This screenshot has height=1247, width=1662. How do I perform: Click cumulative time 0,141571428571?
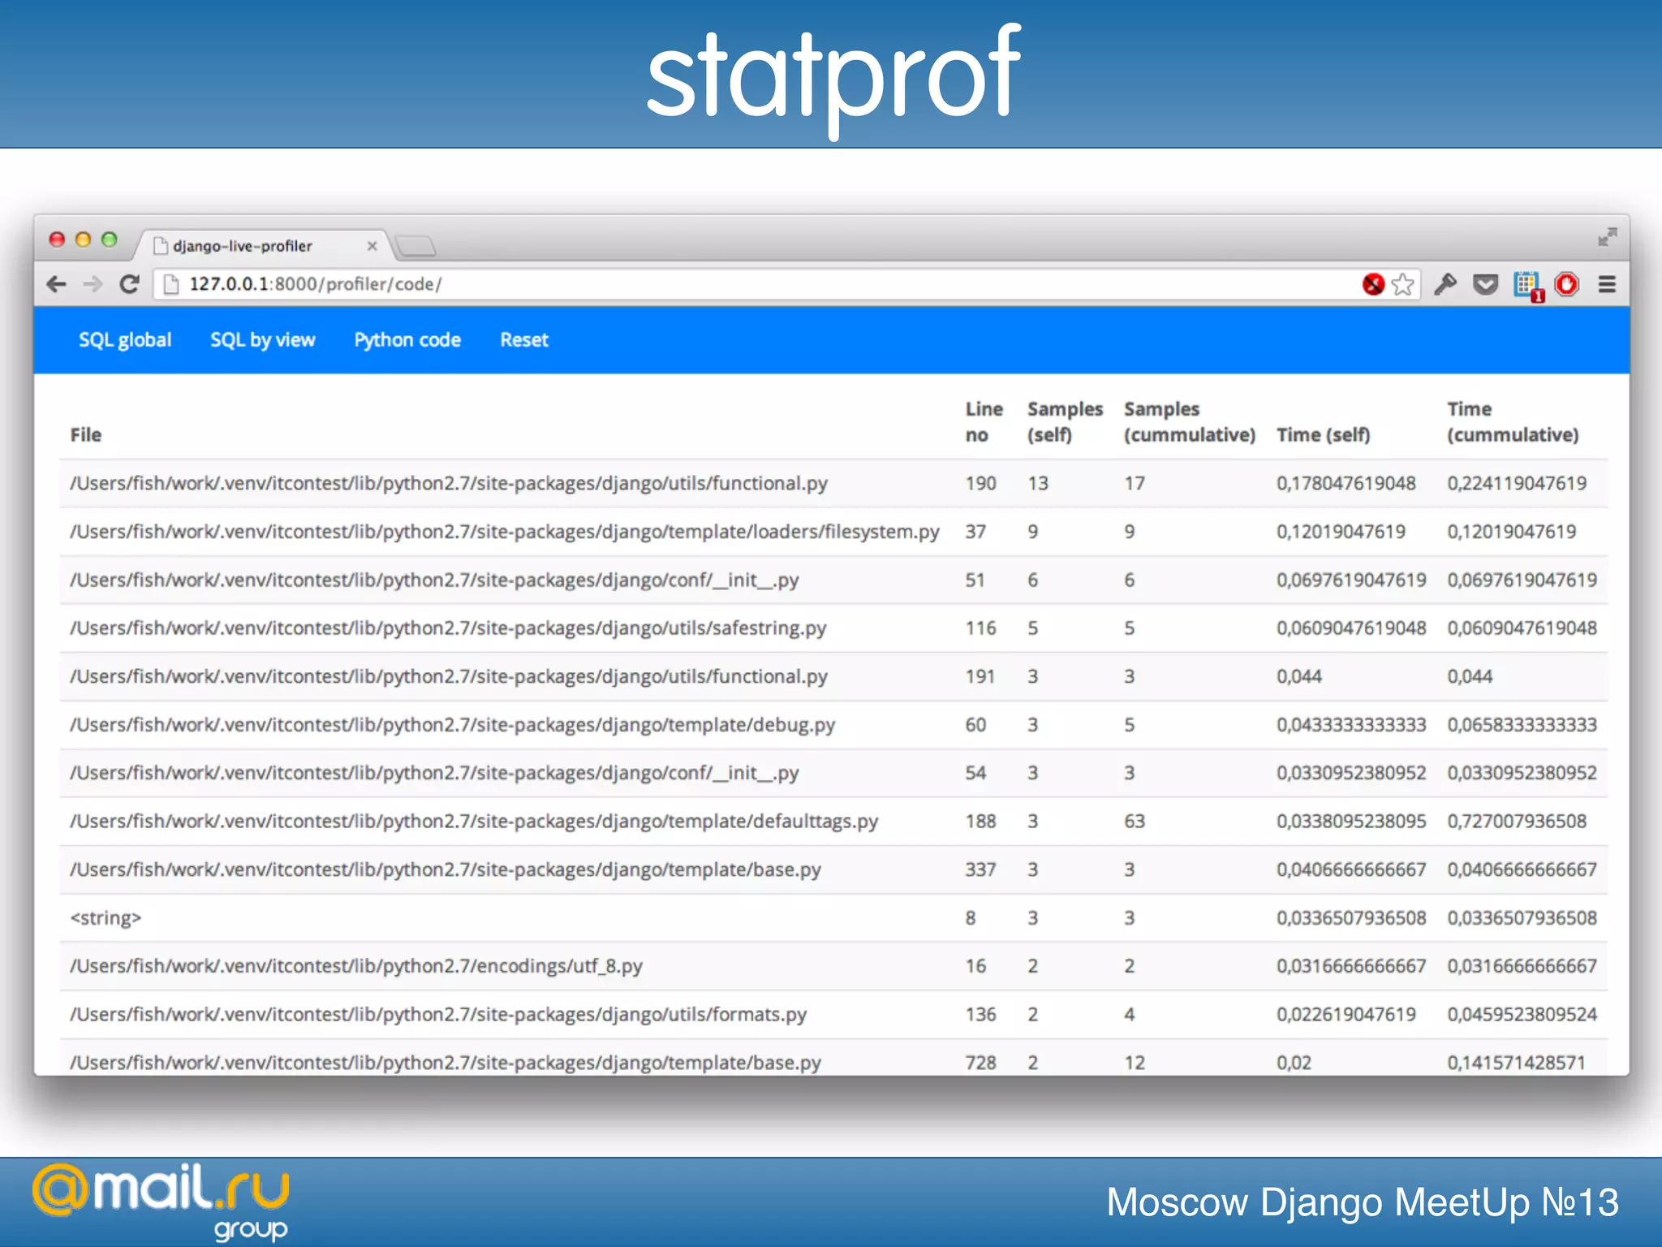pos(1516,1063)
